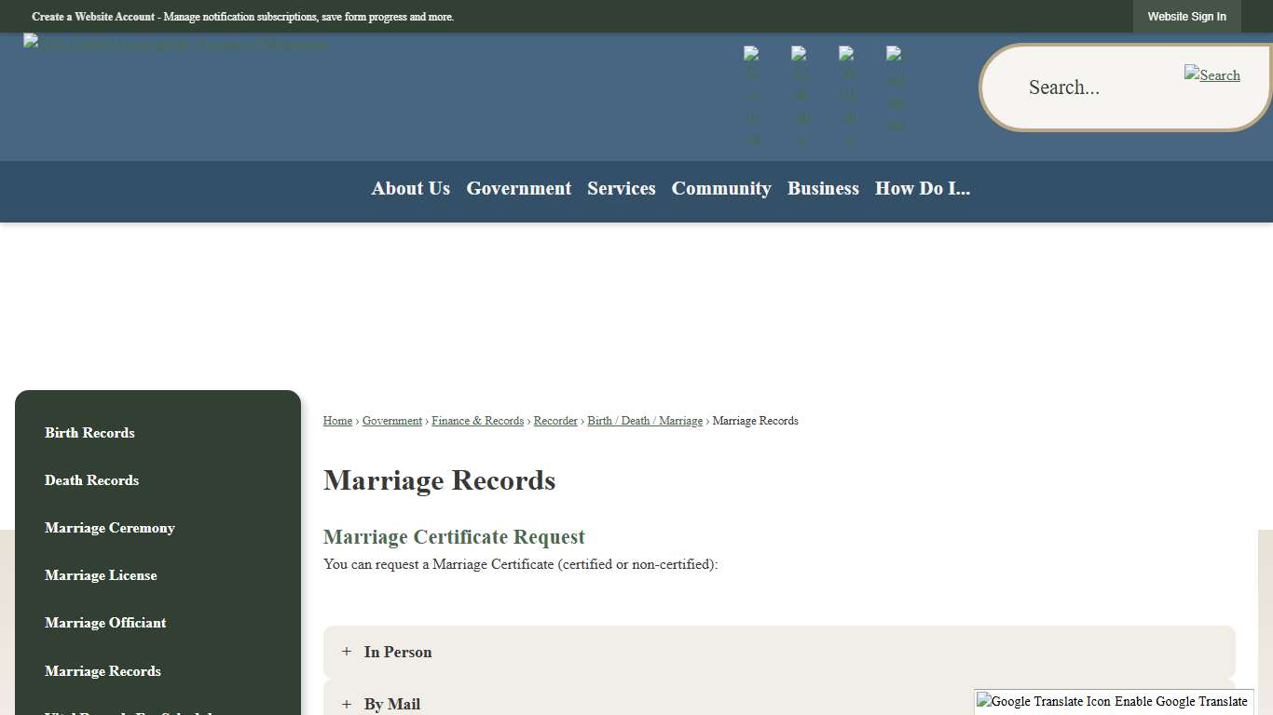Expand the By Mail section
This screenshot has width=1273, height=715.
click(391, 704)
